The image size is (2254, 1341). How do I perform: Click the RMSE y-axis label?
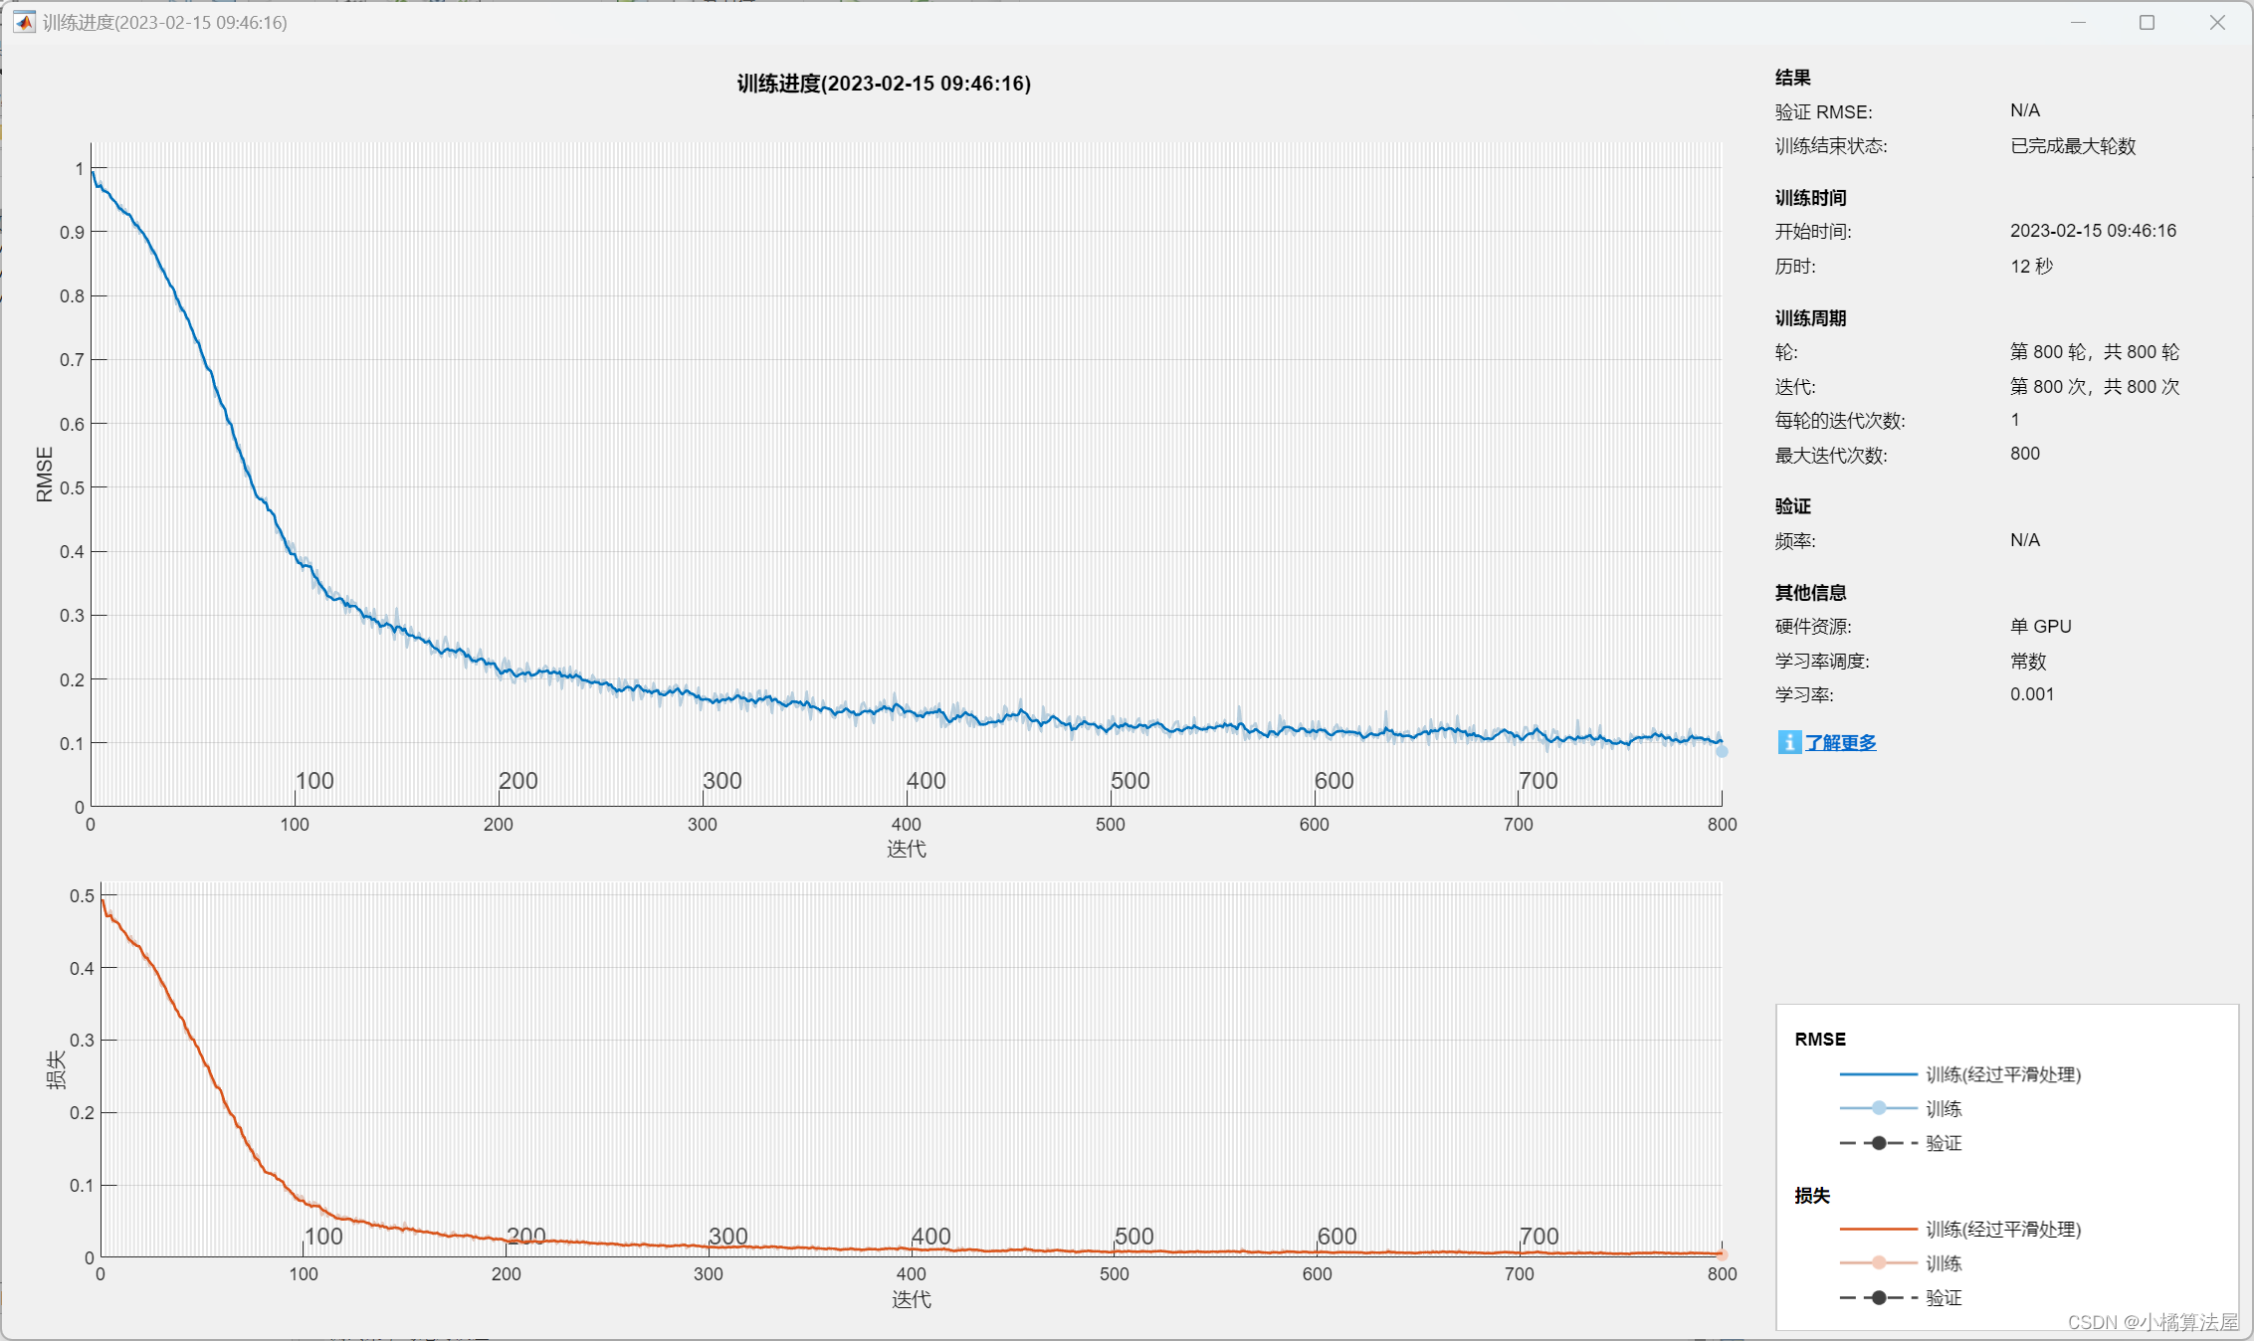click(45, 475)
